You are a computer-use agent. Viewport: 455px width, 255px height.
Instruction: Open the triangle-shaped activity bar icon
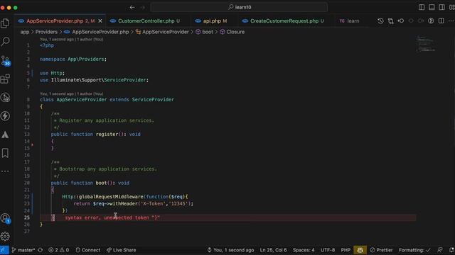coord(5,135)
